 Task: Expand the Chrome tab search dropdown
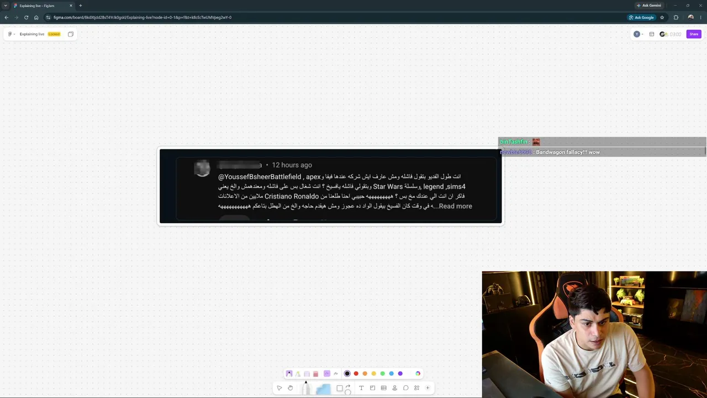click(5, 6)
